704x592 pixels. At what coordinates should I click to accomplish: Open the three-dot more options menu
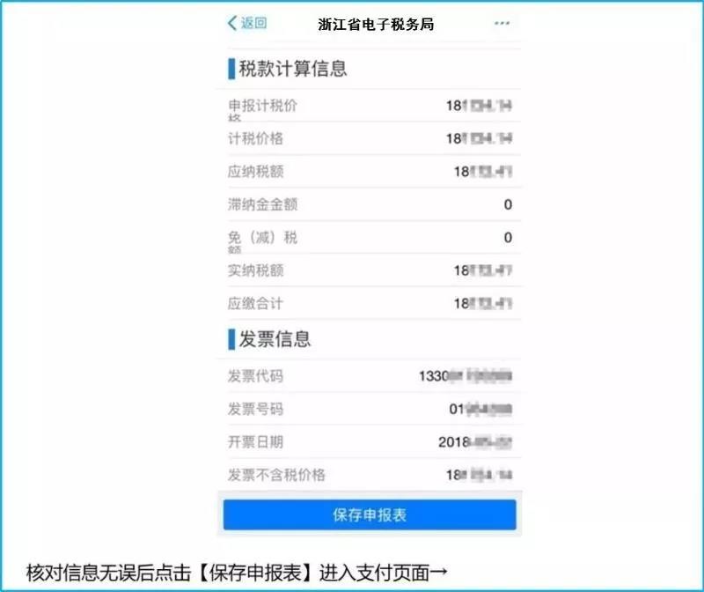pos(502,24)
